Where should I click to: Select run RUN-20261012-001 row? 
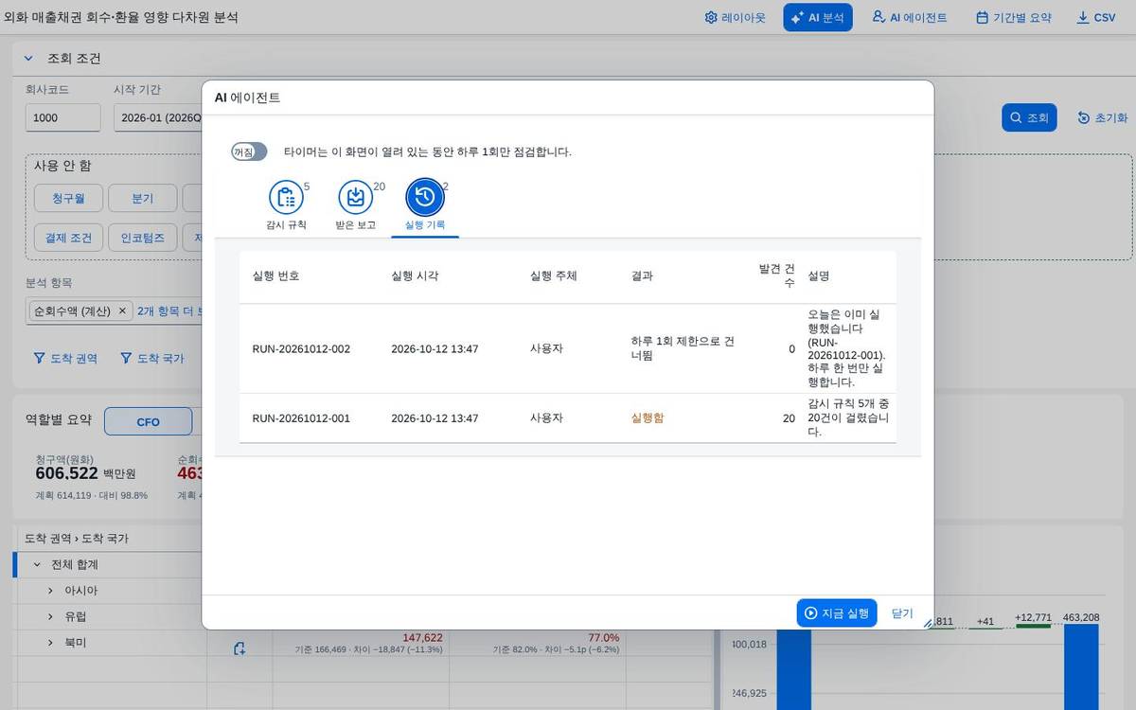pyautogui.click(x=567, y=417)
